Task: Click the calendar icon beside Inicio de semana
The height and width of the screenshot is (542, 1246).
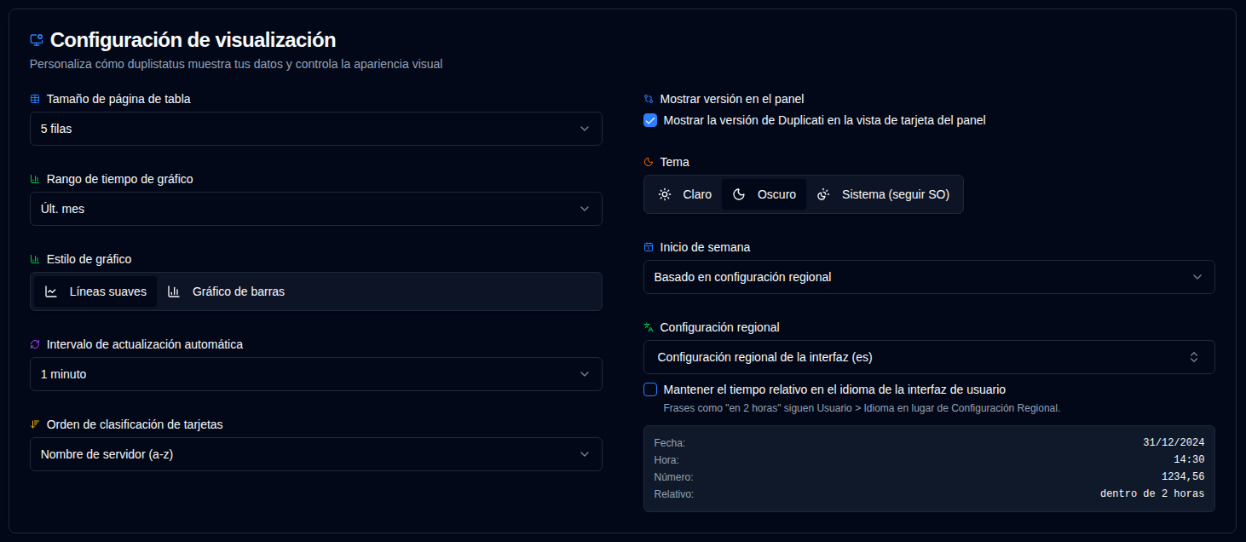Action: click(649, 247)
